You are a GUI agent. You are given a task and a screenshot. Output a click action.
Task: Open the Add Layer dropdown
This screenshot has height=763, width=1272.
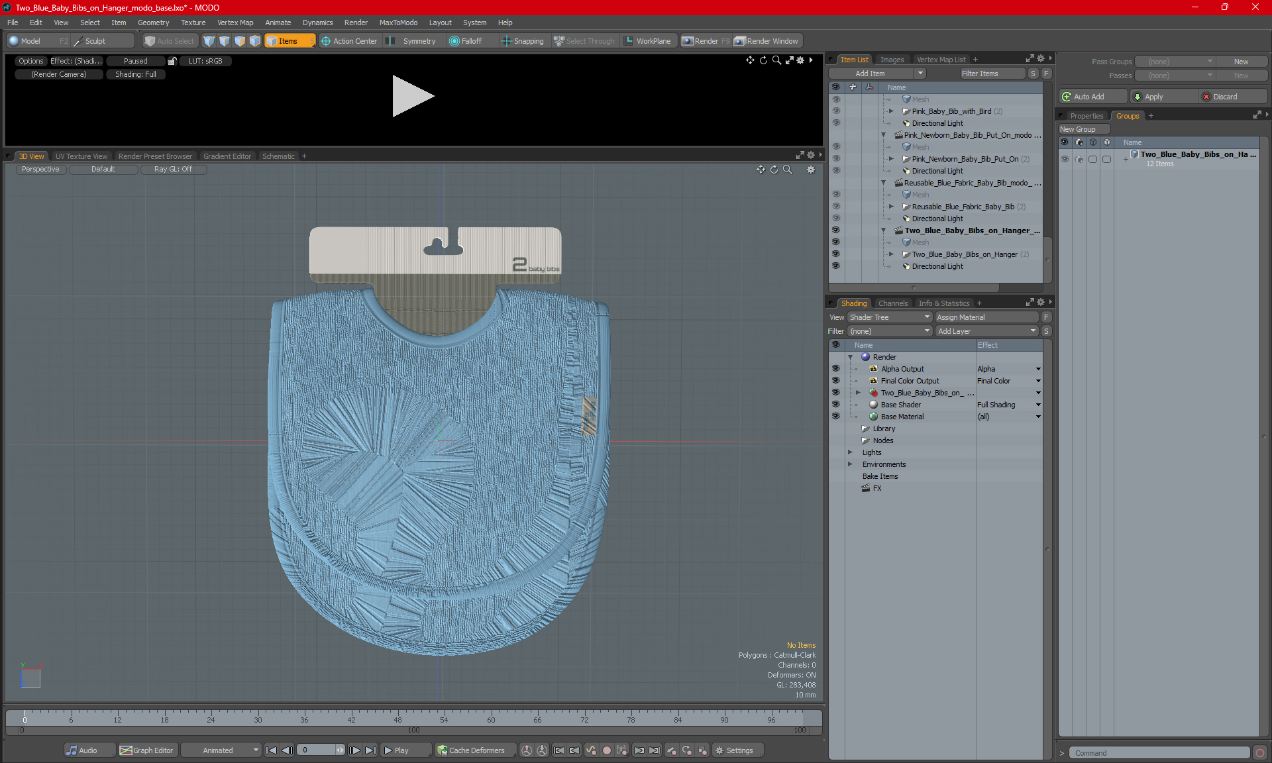pos(986,331)
